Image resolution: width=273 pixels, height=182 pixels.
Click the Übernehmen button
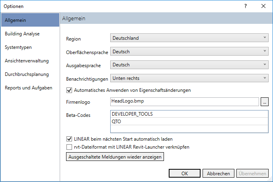point(252,173)
